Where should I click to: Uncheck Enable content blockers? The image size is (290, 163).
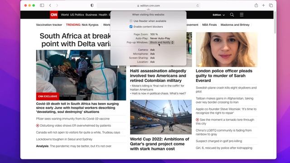point(131,27)
